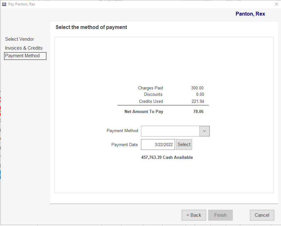Viewport: 281px width, 226px height.
Task: Click the Credits Used value 221.94
Action: pyautogui.click(x=198, y=101)
